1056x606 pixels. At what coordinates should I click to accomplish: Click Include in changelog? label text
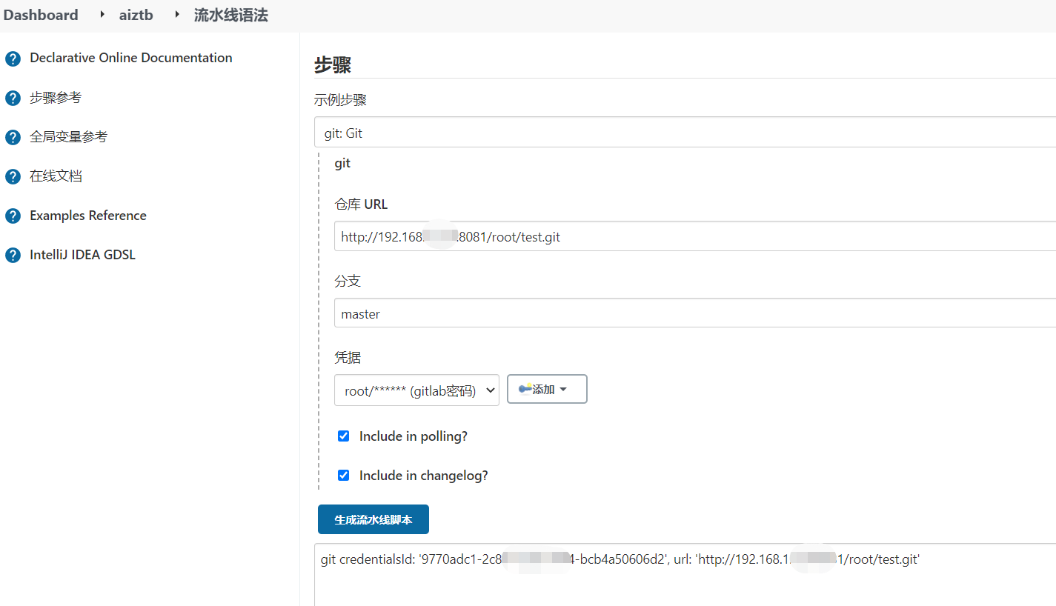(x=424, y=476)
